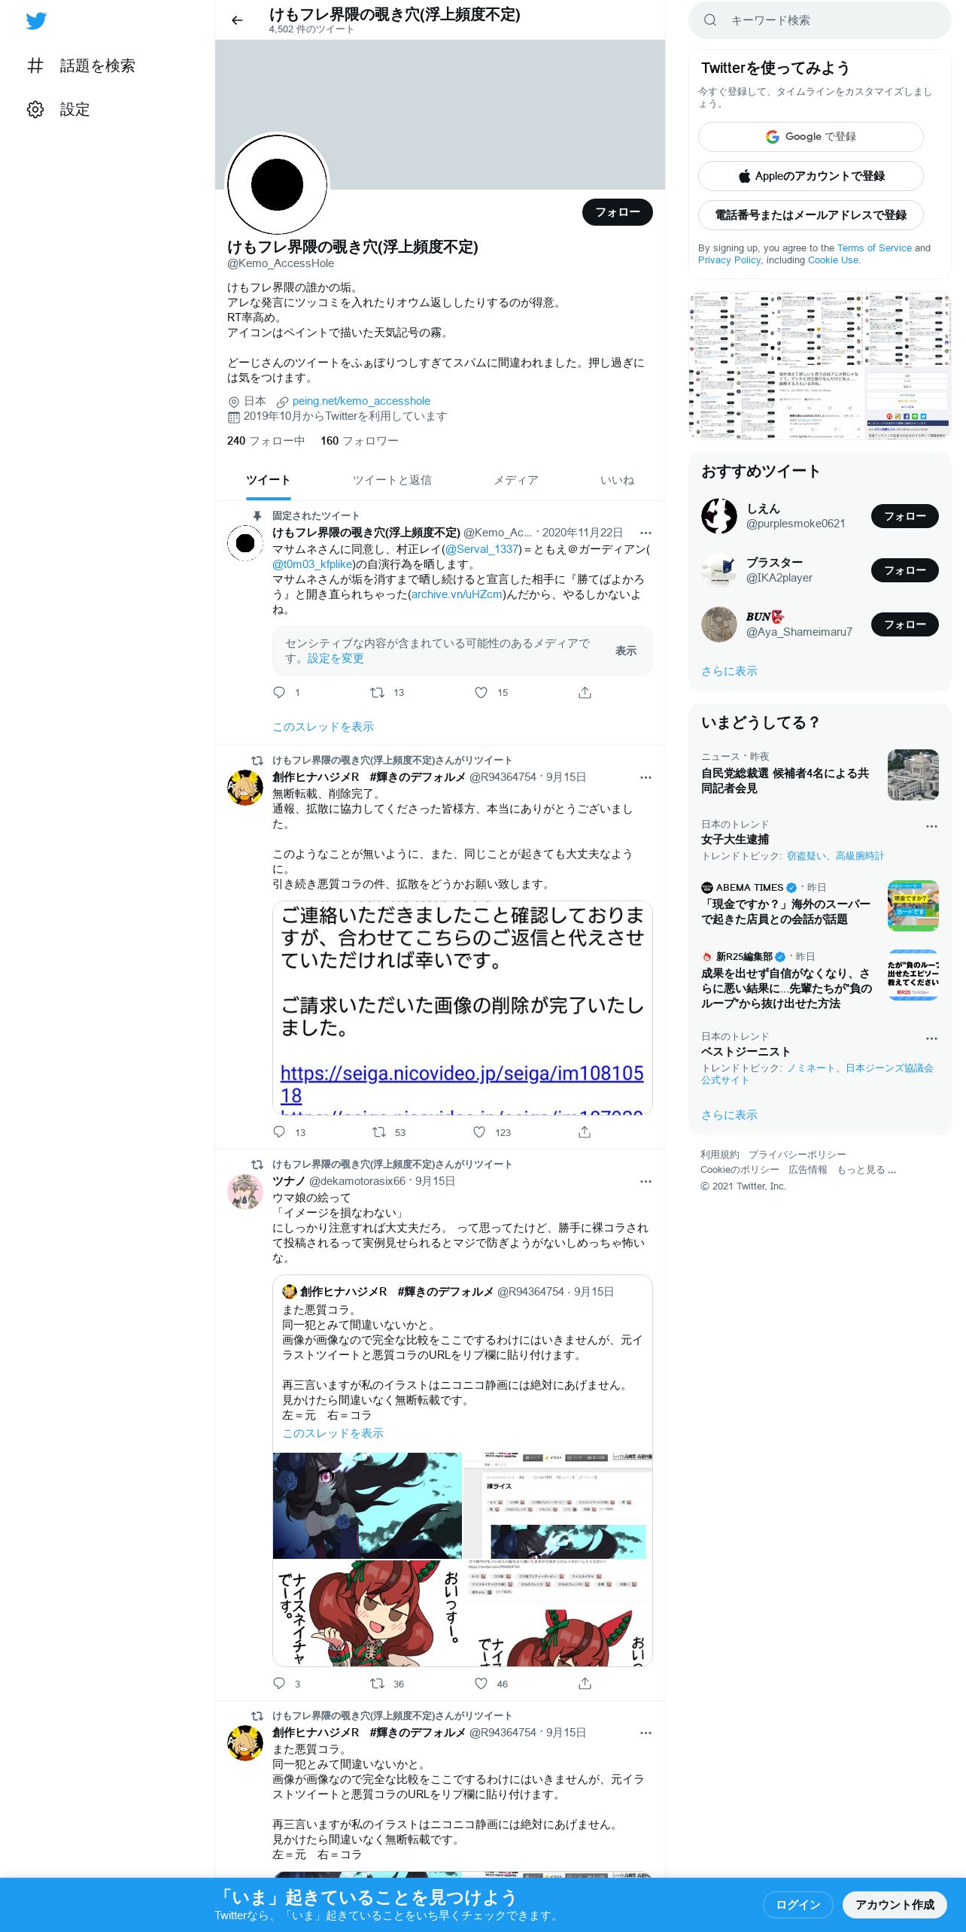Open the profile avatar picture
This screenshot has height=1932, width=966.
pos(278,184)
